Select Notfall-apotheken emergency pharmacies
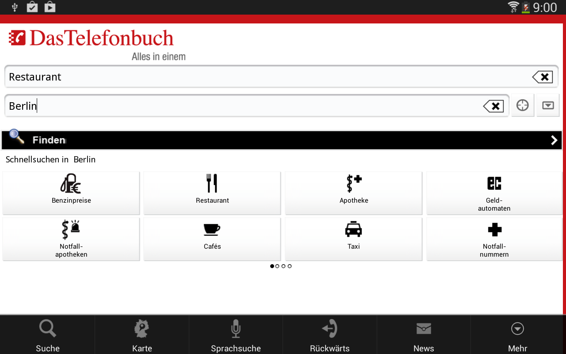Screen dimensions: 566x354 [x=71, y=239]
